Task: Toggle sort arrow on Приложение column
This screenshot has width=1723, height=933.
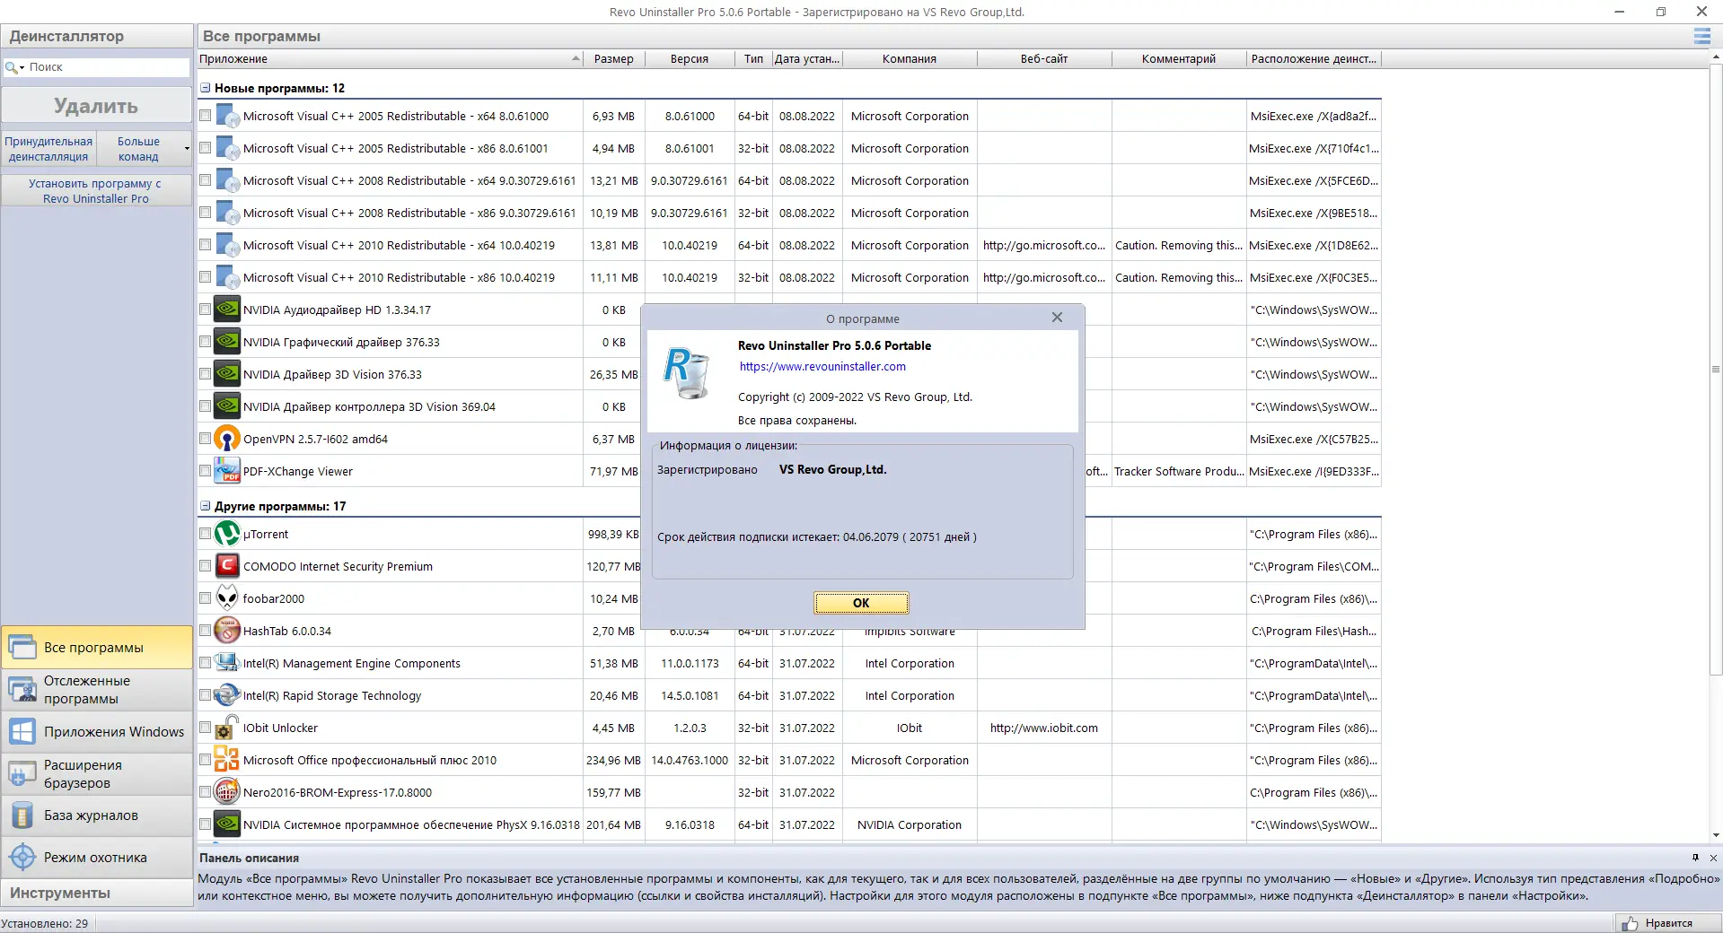Action: (576, 59)
